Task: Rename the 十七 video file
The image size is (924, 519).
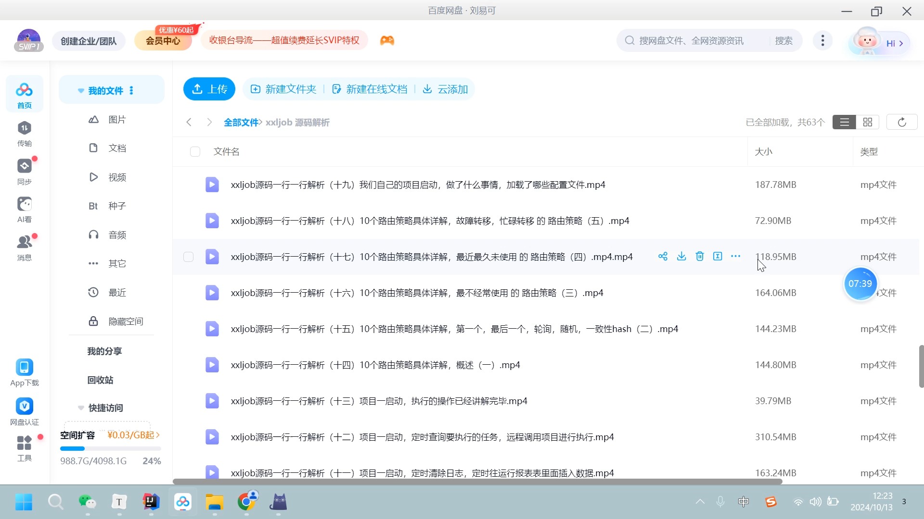Action: click(x=718, y=256)
